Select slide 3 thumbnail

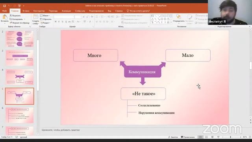[20, 58]
